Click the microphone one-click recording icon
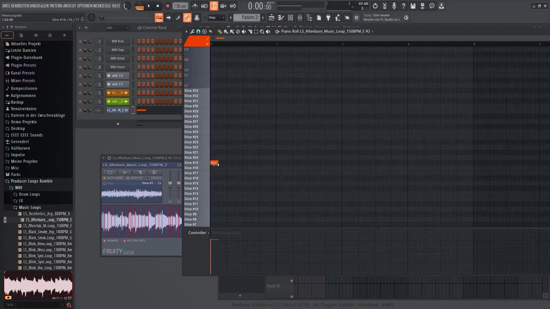Viewport: 550px width, 309px height. (394, 6)
